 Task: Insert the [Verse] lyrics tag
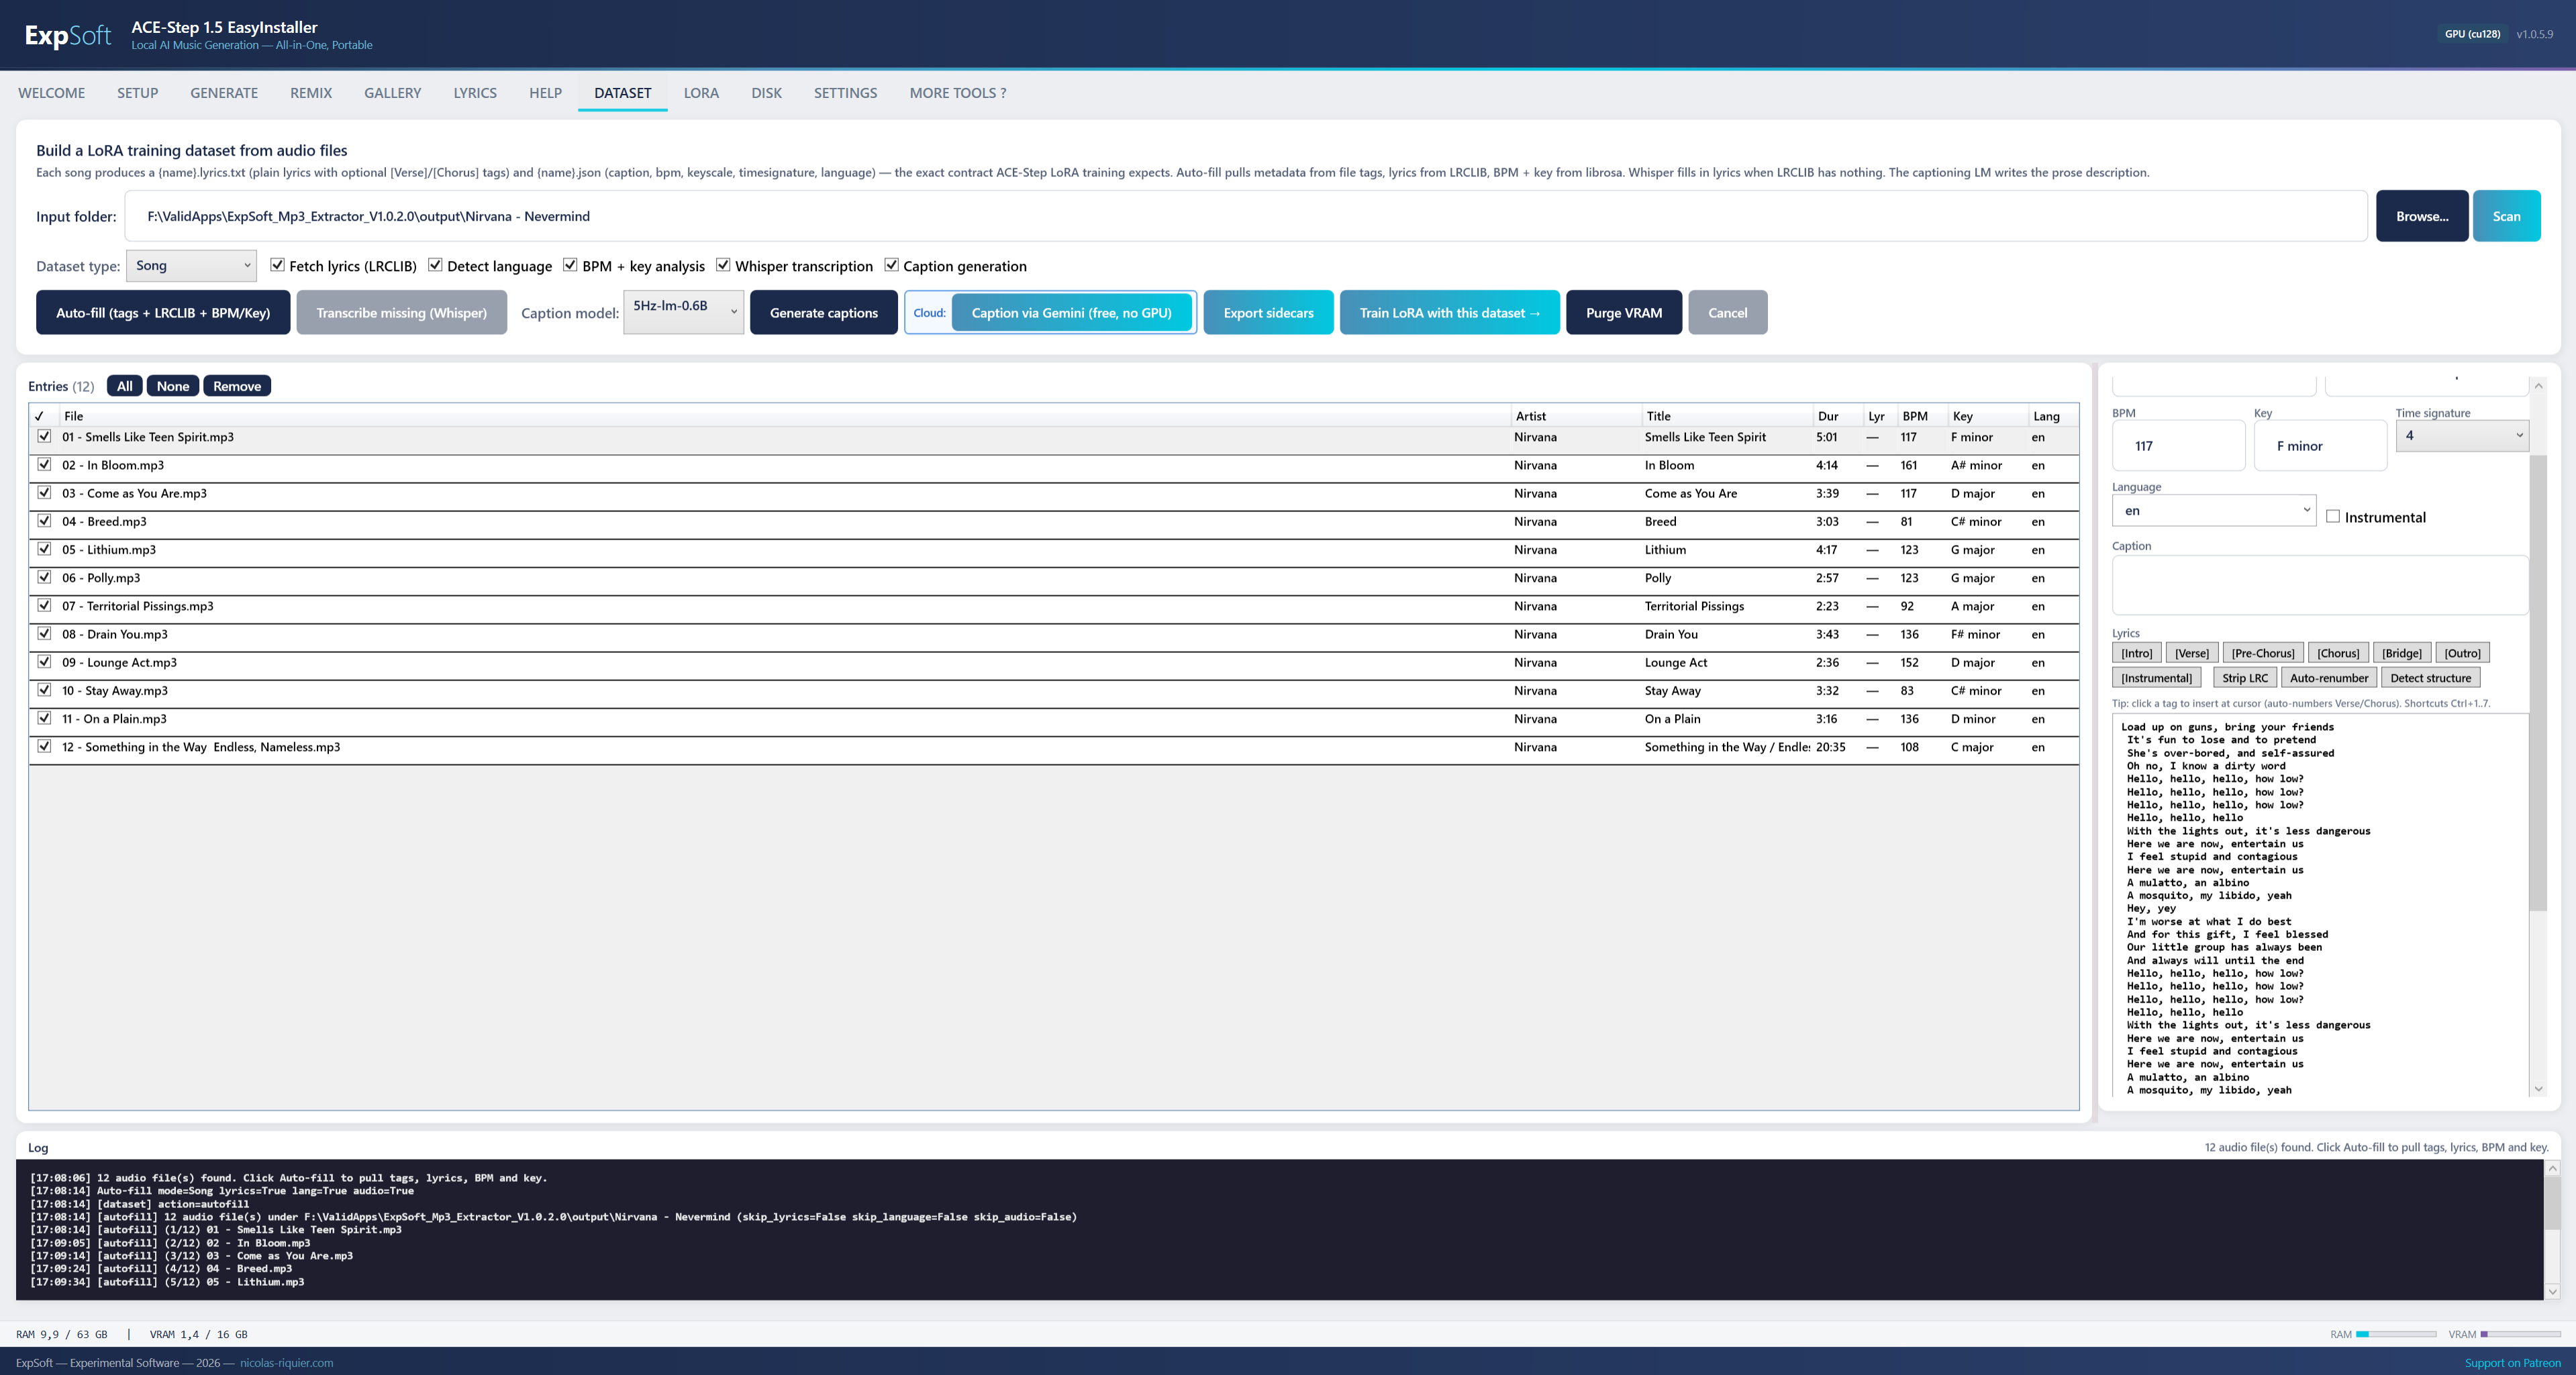tap(2192, 653)
